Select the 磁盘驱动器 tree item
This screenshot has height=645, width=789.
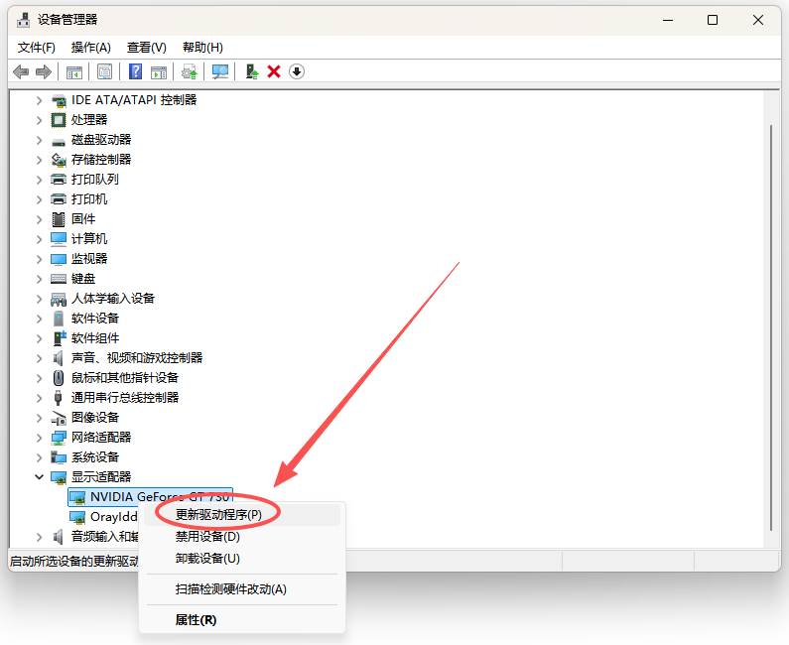(100, 139)
